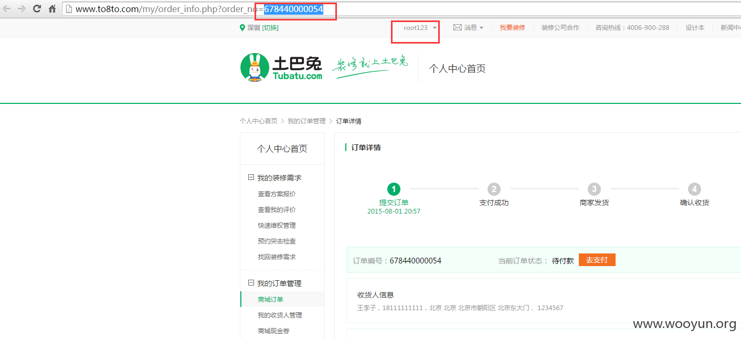Image resolution: width=741 pixels, height=339 pixels.
Task: Open 装修公司合作 link
Action: [560, 28]
